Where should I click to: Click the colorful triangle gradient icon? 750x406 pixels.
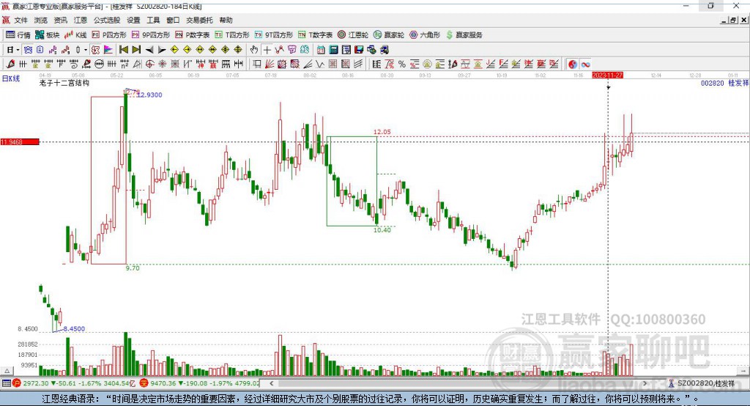click(108, 50)
